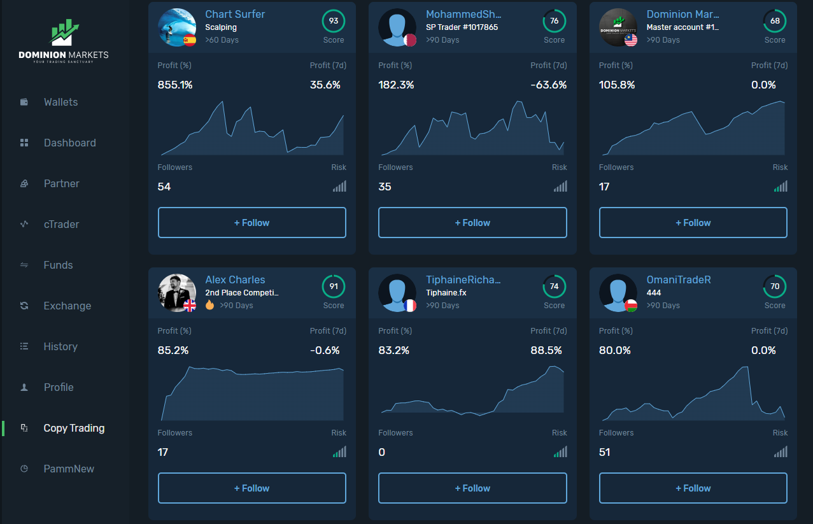Select the Wallets icon in the sidebar

click(x=24, y=102)
